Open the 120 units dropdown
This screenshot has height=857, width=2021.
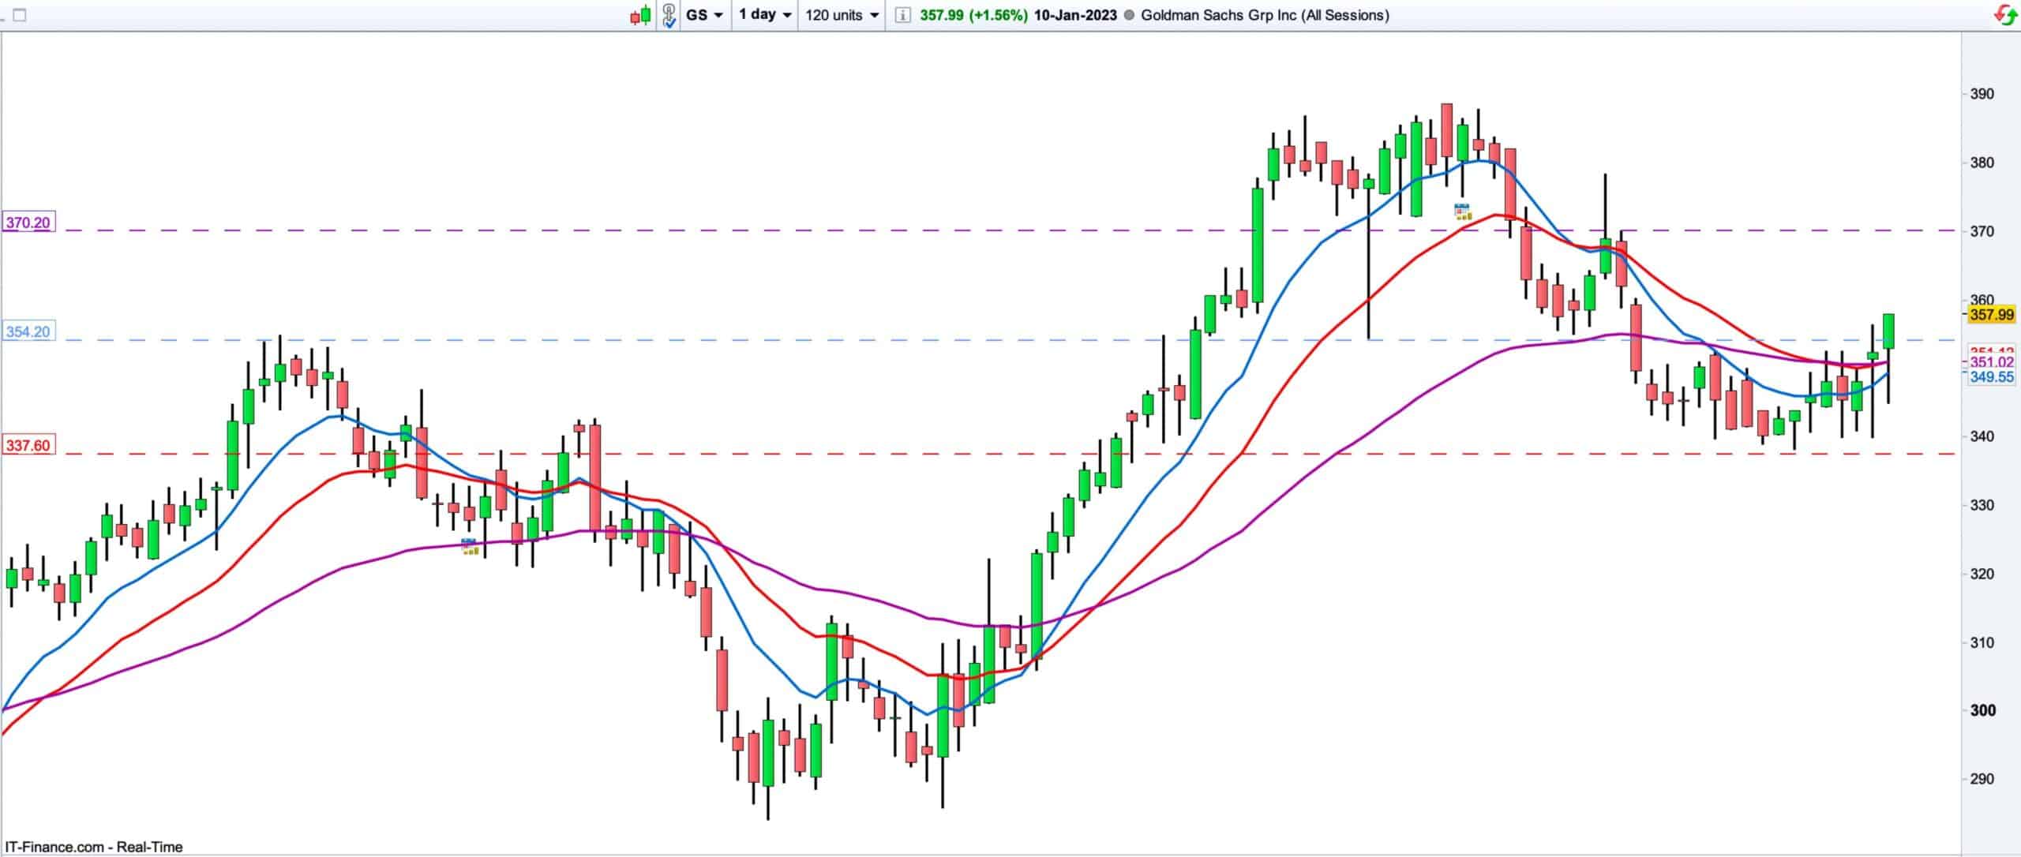[x=842, y=15]
